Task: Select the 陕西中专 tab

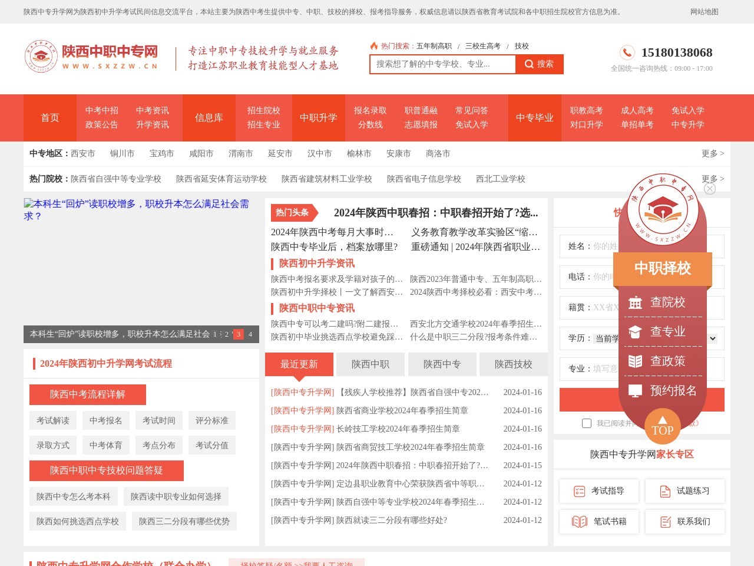Action: [442, 364]
